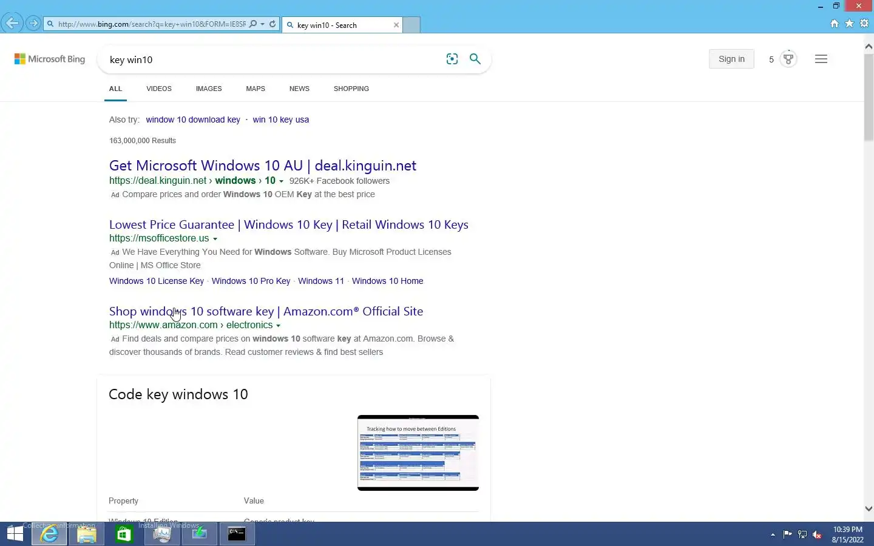Image resolution: width=874 pixels, height=546 pixels.
Task: Click the Microsoft Bing logo
Action: 50,59
